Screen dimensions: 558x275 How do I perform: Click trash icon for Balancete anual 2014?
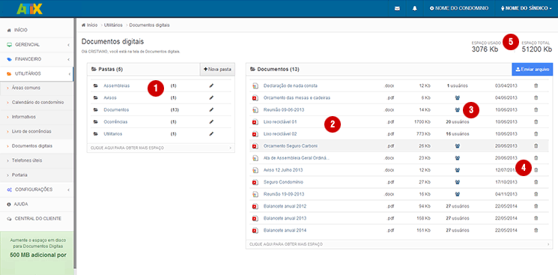pos(536,231)
